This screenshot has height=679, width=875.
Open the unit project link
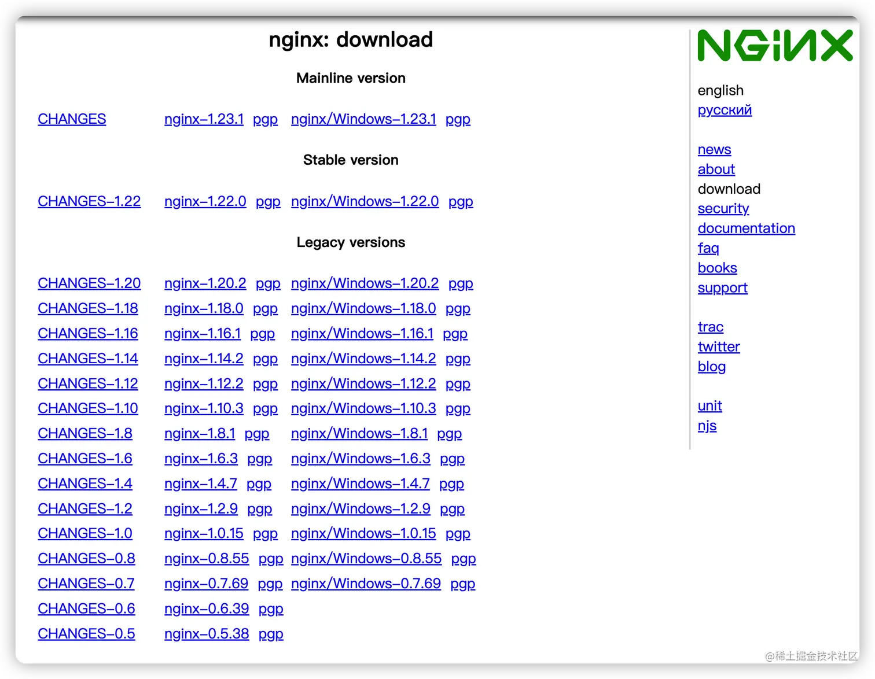[x=709, y=406]
